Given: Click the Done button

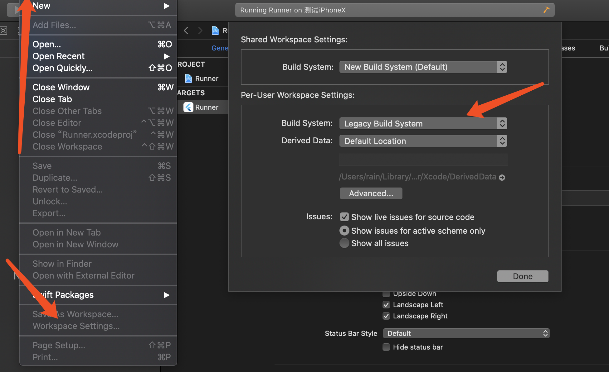Looking at the screenshot, I should (523, 276).
